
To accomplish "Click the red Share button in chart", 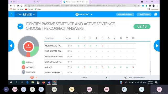I will click(28, 46).
